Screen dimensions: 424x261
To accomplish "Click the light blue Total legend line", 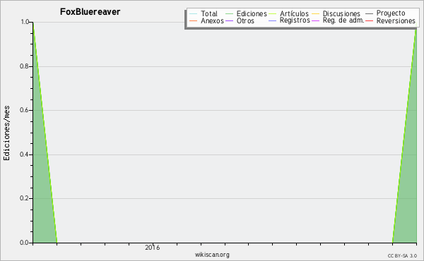I will [x=193, y=14].
